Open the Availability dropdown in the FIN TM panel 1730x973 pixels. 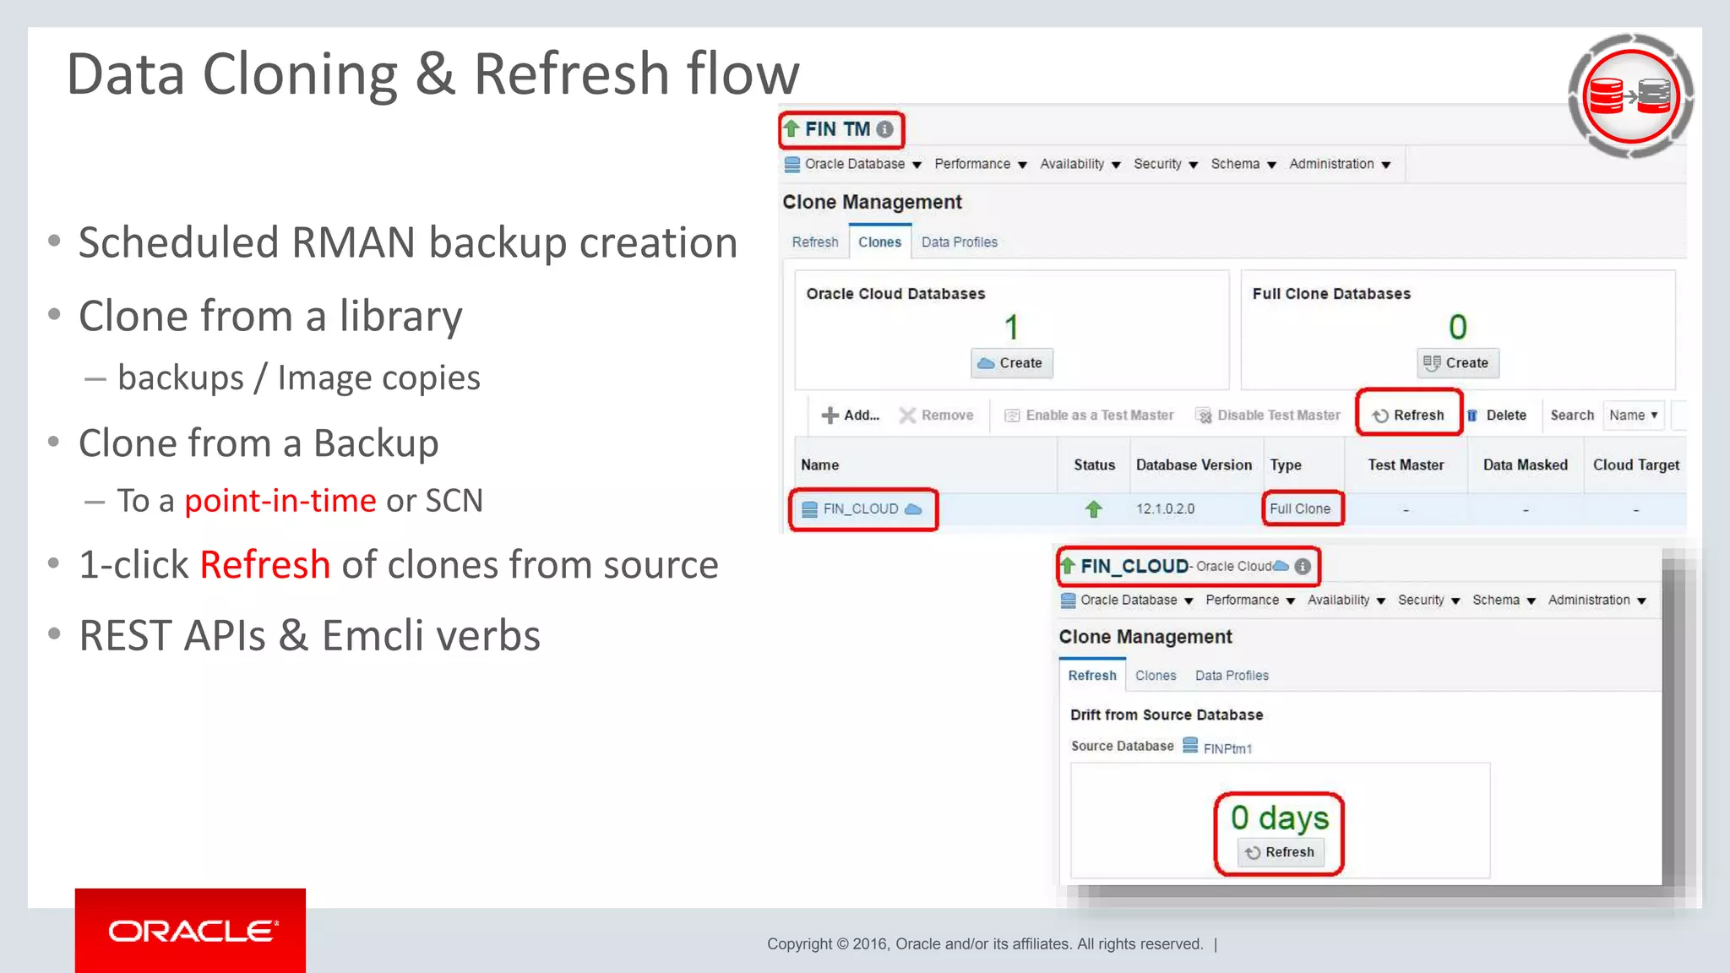coord(1080,164)
